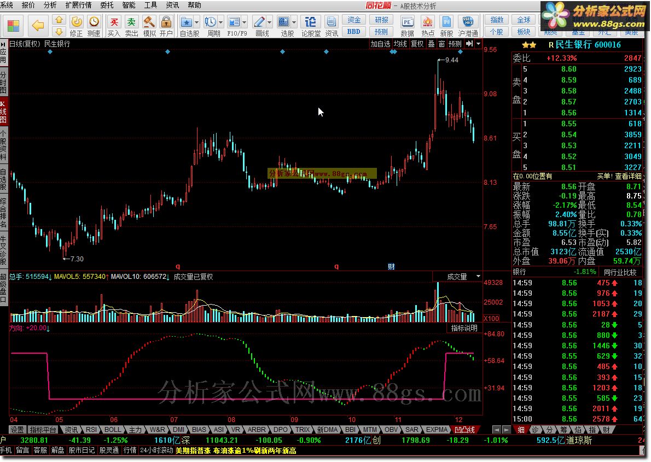651x462 pixels.
Task: Open the 新股 IPO icon
Action: coord(447,26)
